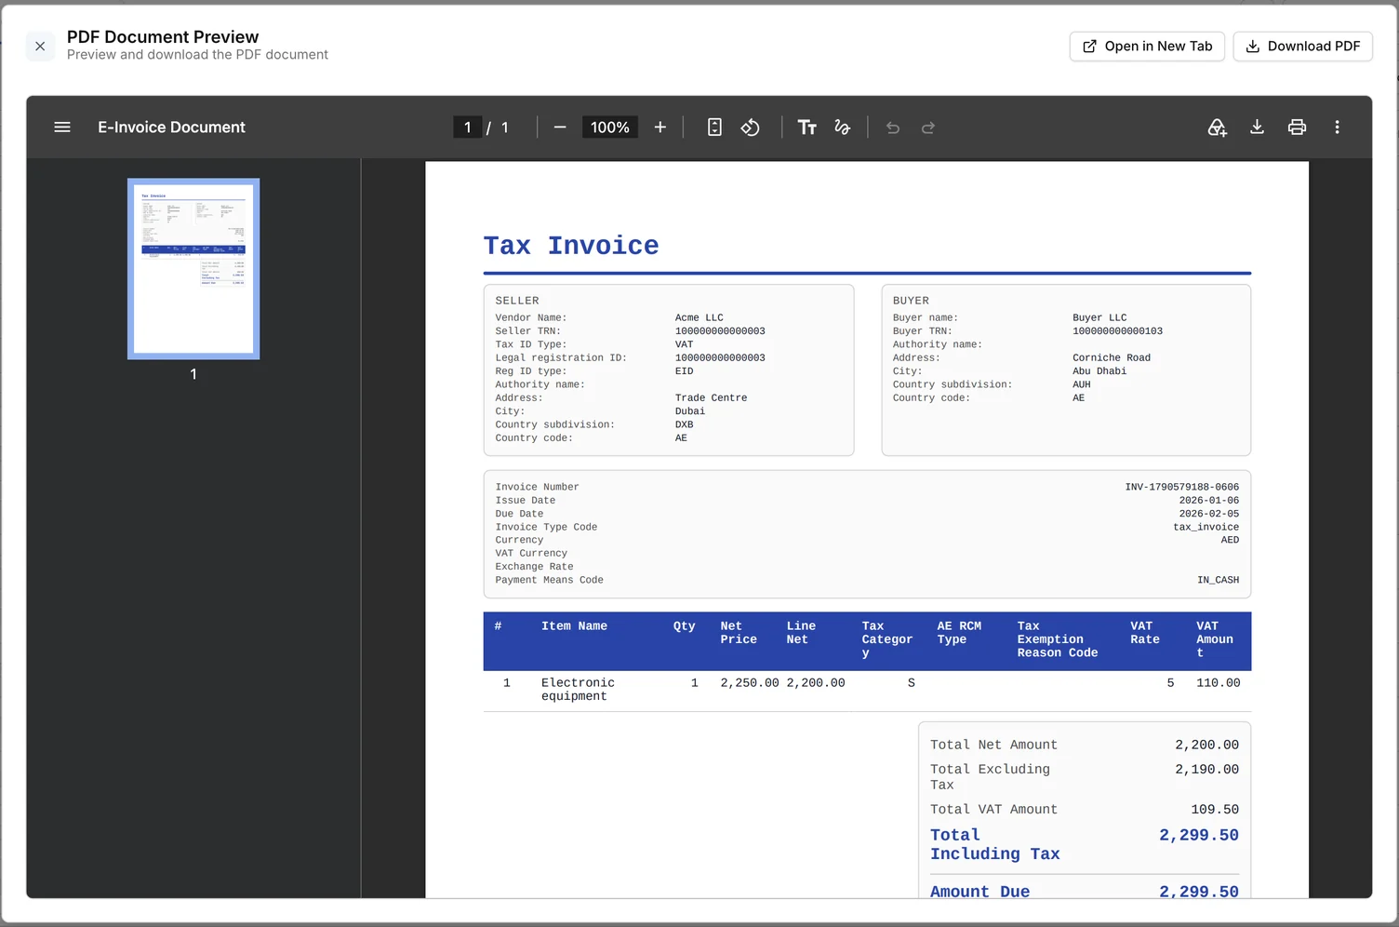Click the Total Including Tax label
1399x927 pixels.
pyautogui.click(x=994, y=845)
